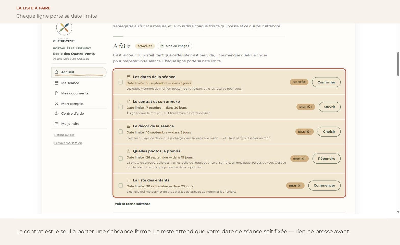Click the calendar icon beside Ma séance
Screen dimensions: 400x245
pyautogui.click(x=57, y=83)
